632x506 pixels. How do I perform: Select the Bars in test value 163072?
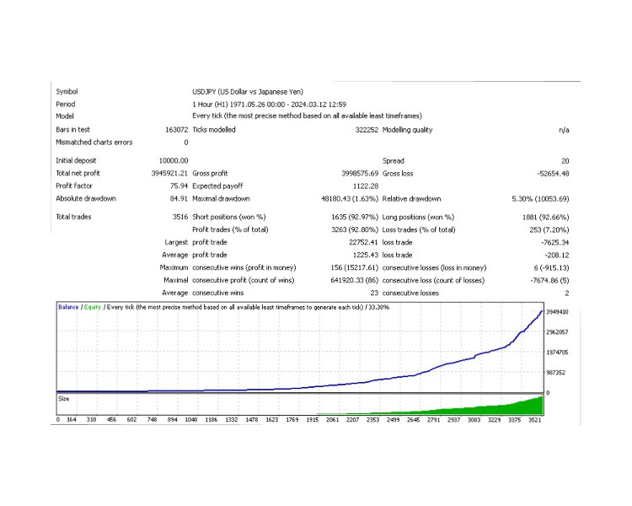pyautogui.click(x=177, y=130)
